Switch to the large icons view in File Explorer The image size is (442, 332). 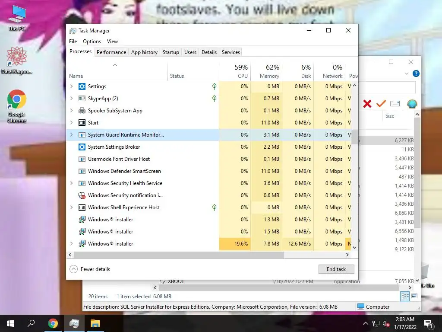(414, 296)
